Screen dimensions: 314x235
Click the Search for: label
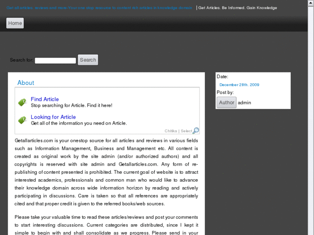click(x=22, y=60)
